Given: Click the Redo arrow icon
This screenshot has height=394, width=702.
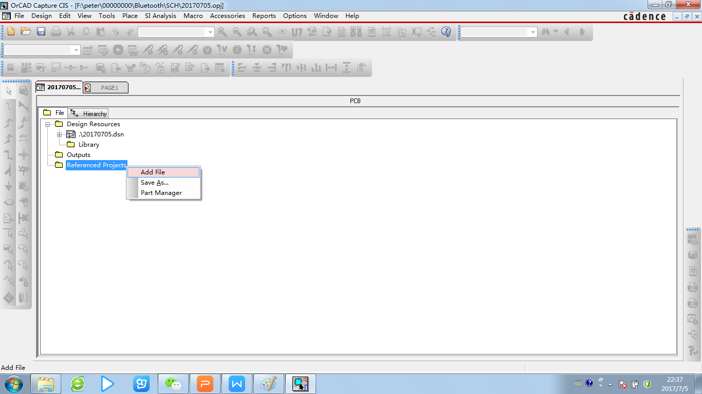Looking at the screenshot, I should click(130, 32).
